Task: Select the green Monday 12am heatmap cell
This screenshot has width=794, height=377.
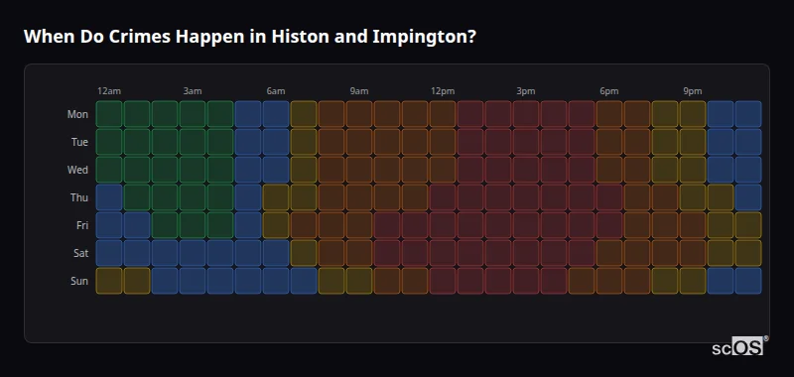Action: [109, 114]
